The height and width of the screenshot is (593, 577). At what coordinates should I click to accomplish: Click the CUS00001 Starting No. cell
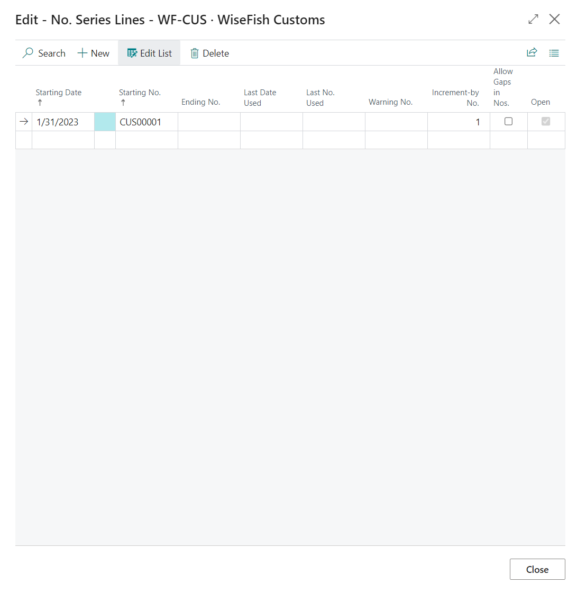click(x=141, y=122)
